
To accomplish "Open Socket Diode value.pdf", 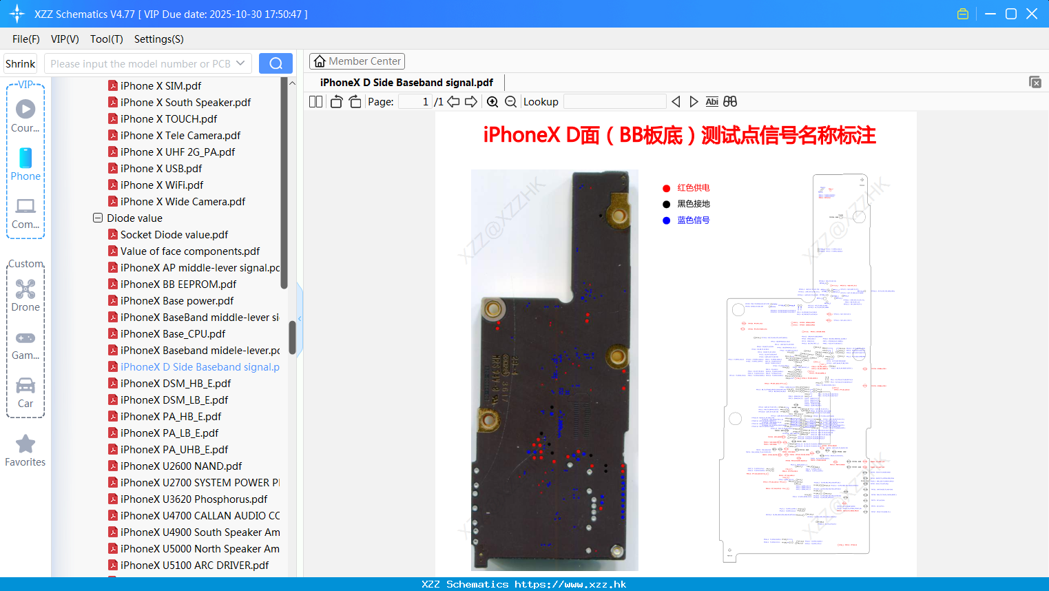I will point(174,234).
